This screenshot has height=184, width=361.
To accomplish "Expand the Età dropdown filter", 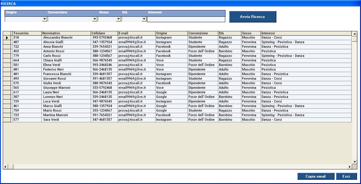I will coord(144,19).
